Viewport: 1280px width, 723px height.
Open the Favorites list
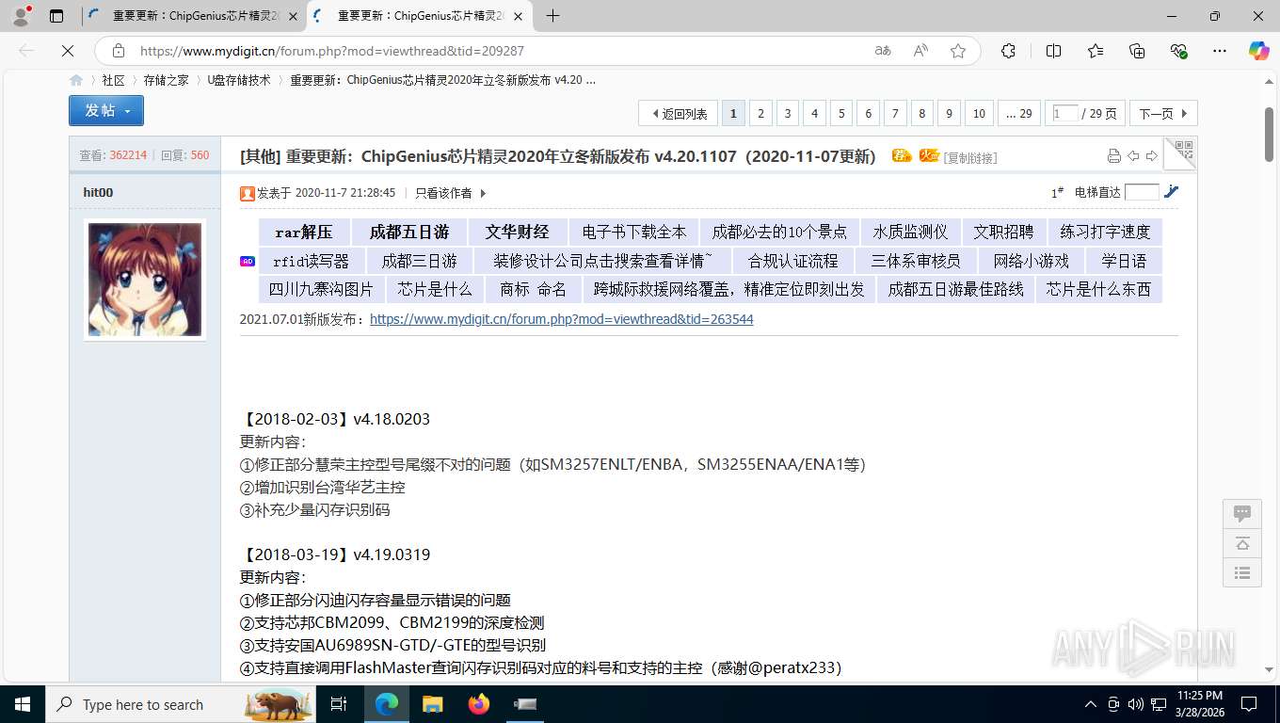pyautogui.click(x=1096, y=51)
